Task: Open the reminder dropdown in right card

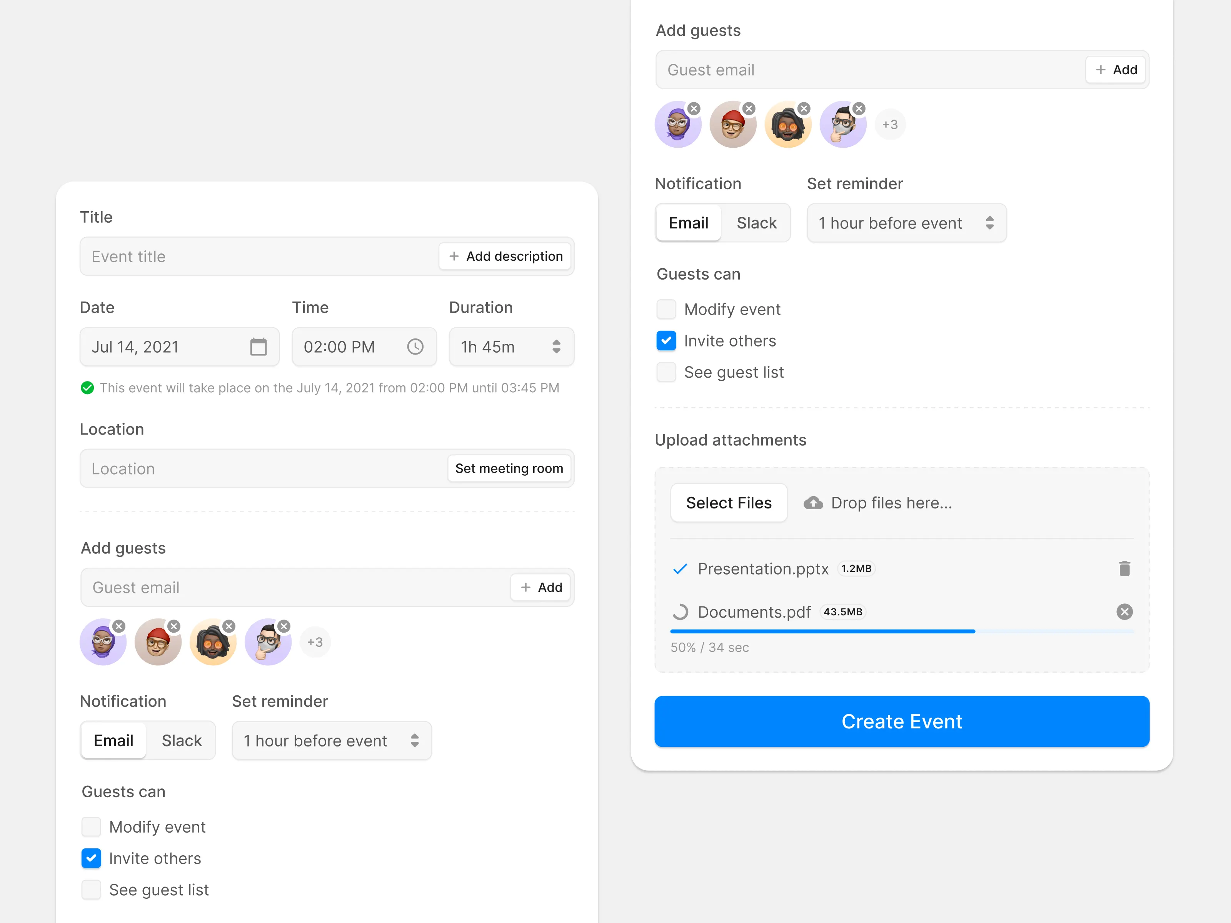Action: click(907, 223)
